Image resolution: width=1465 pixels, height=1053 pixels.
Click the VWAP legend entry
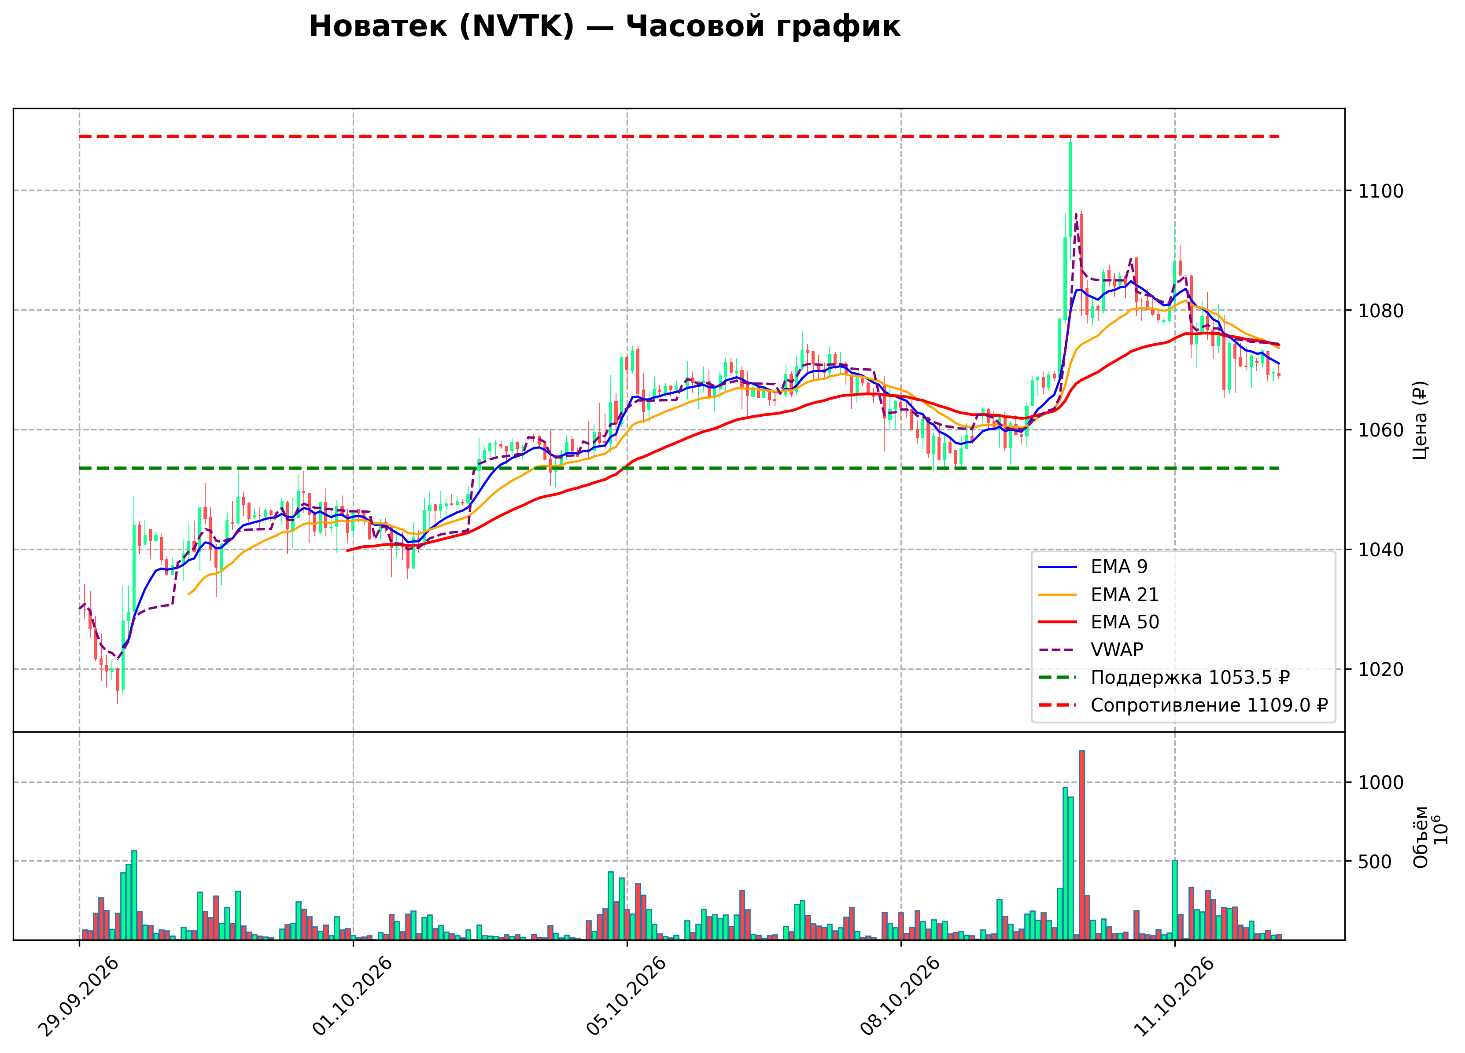[1090, 650]
